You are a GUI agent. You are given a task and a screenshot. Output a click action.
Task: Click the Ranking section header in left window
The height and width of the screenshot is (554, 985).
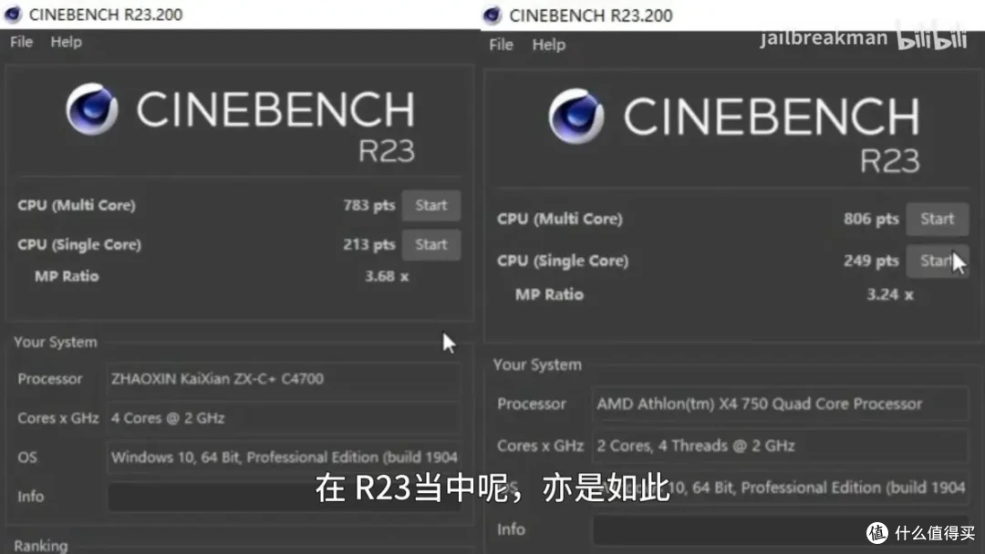point(41,545)
